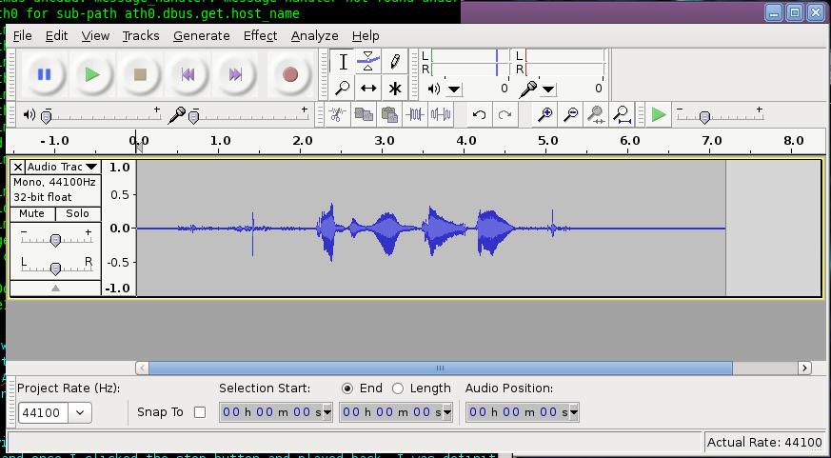Select the Draw pencil tool
Screen dimensions: 831x458
point(394,62)
